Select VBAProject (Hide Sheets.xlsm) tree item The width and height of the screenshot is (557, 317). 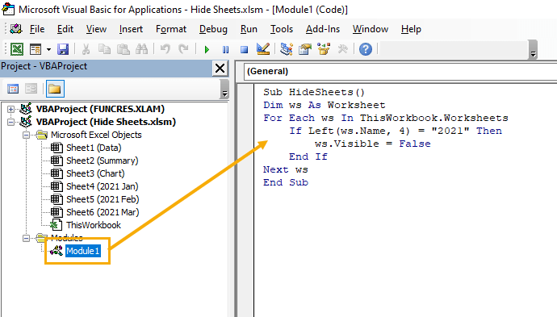click(106, 122)
